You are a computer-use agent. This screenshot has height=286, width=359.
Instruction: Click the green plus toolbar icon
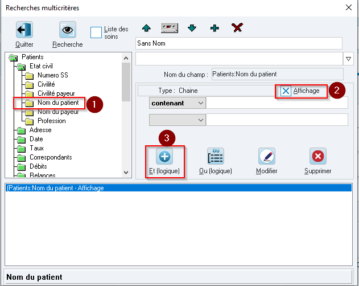pyautogui.click(x=214, y=28)
